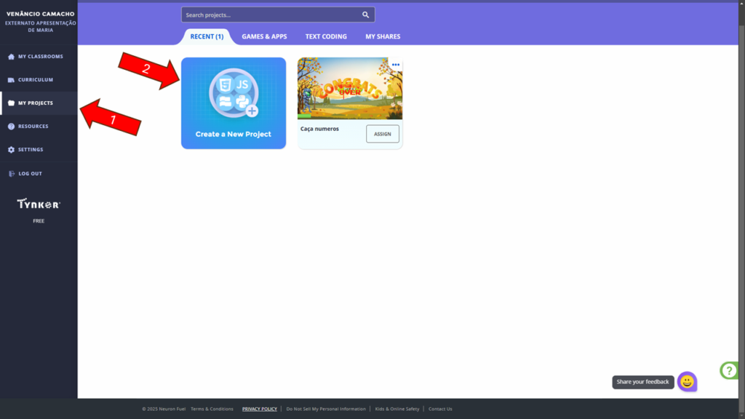Screen dimensions: 745x419
Task: Select the Recent (1) tab
Action: [207, 36]
